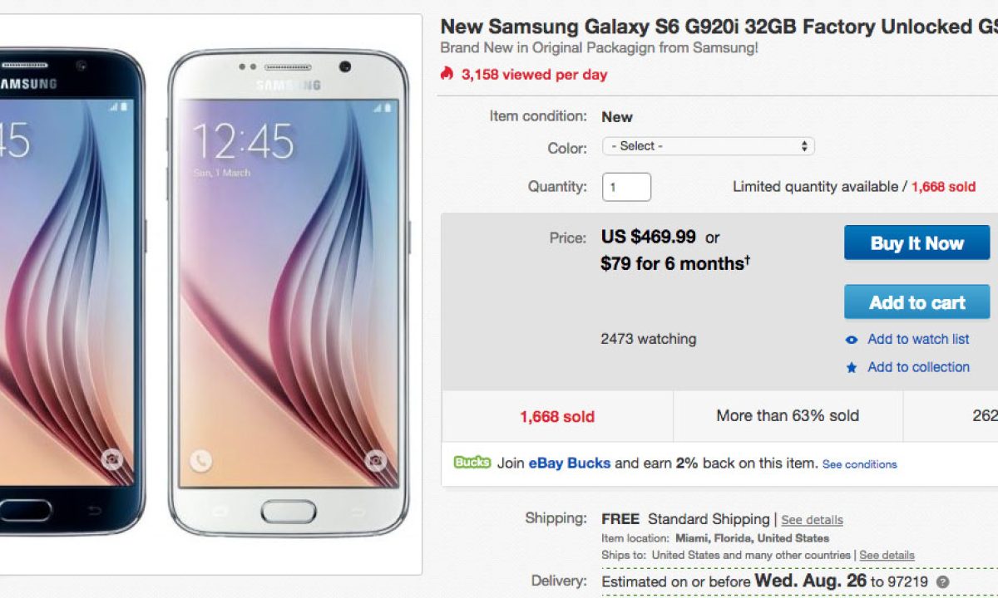
Task: Click the flame icon next to viewed per day
Action: [447, 74]
